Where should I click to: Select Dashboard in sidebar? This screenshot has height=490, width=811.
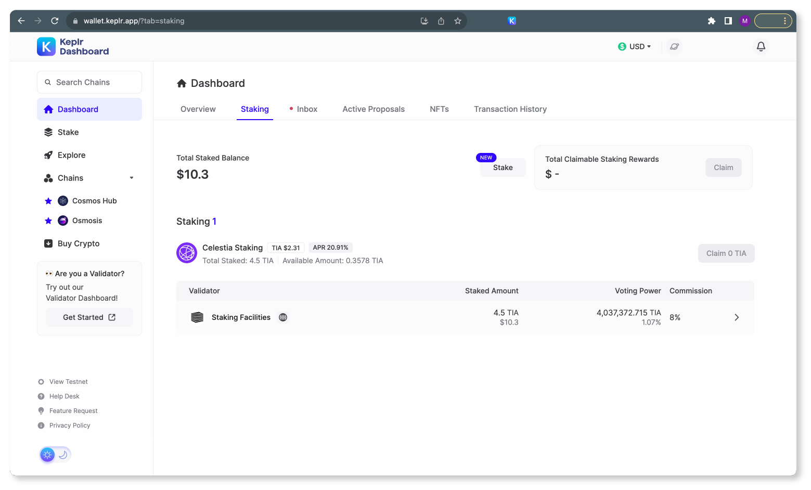[x=89, y=109]
